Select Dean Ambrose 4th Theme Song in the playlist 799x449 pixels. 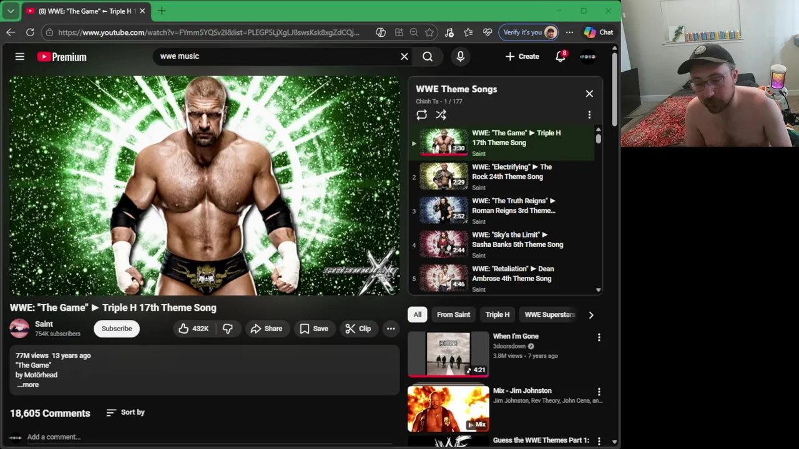(502, 279)
